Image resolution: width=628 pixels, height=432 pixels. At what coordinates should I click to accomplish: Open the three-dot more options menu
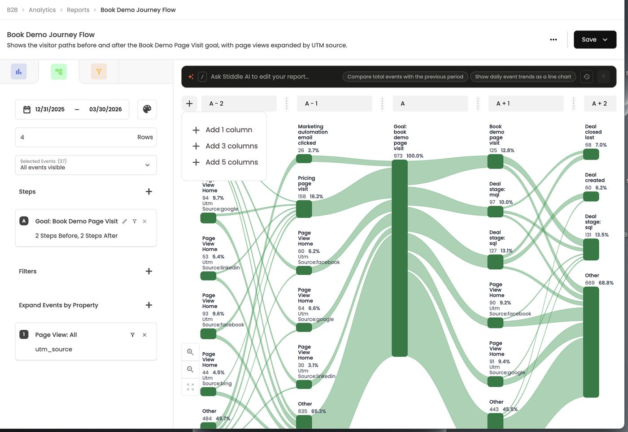click(x=554, y=39)
